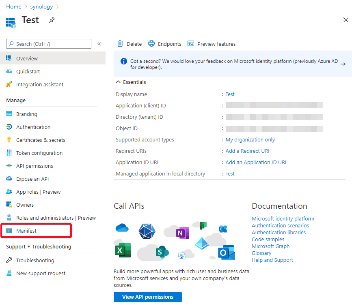The height and width of the screenshot is (306, 352).
Task: Click Test link beside Display name
Action: [x=230, y=94]
